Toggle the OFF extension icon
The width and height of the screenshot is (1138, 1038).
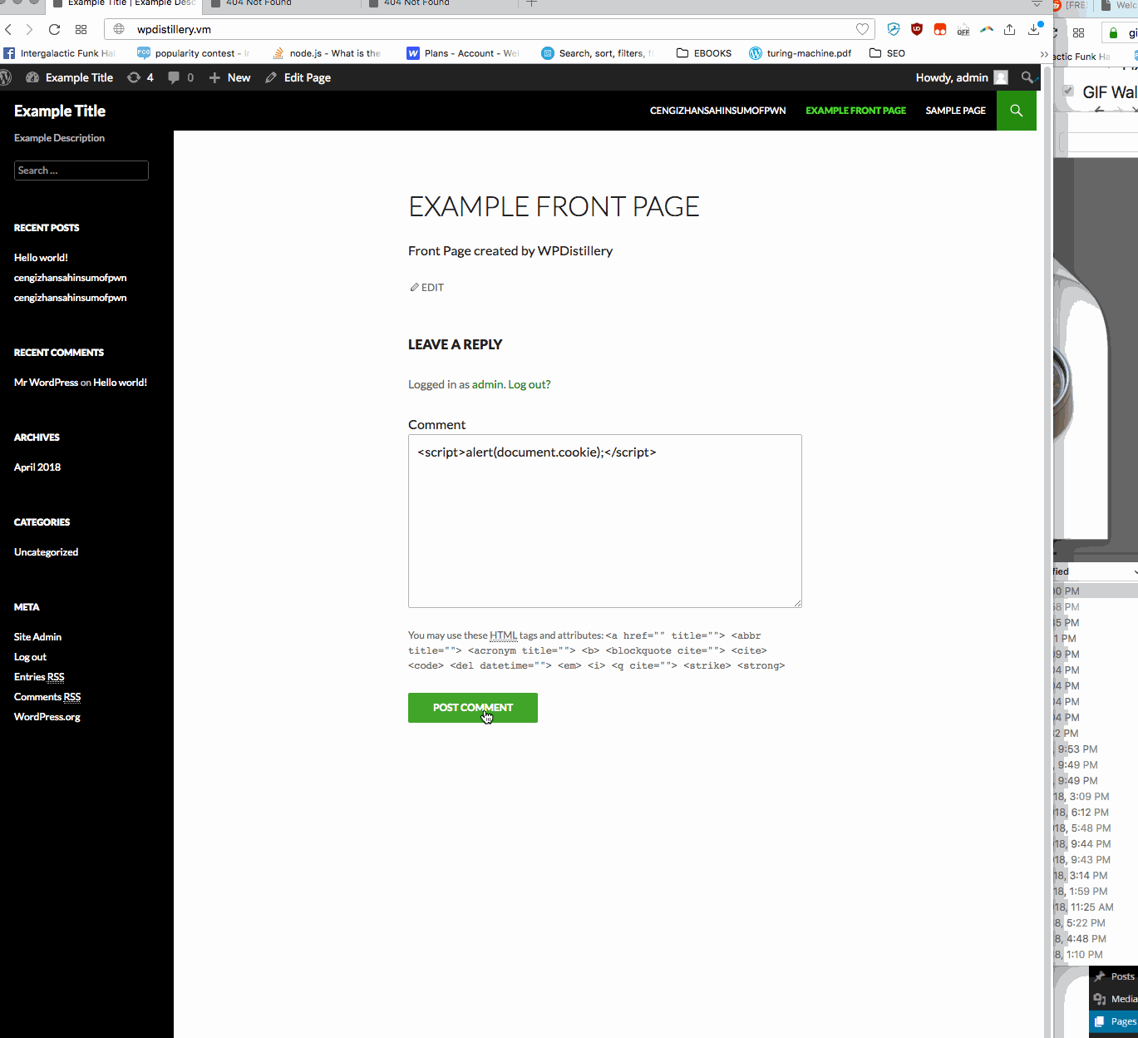click(963, 31)
